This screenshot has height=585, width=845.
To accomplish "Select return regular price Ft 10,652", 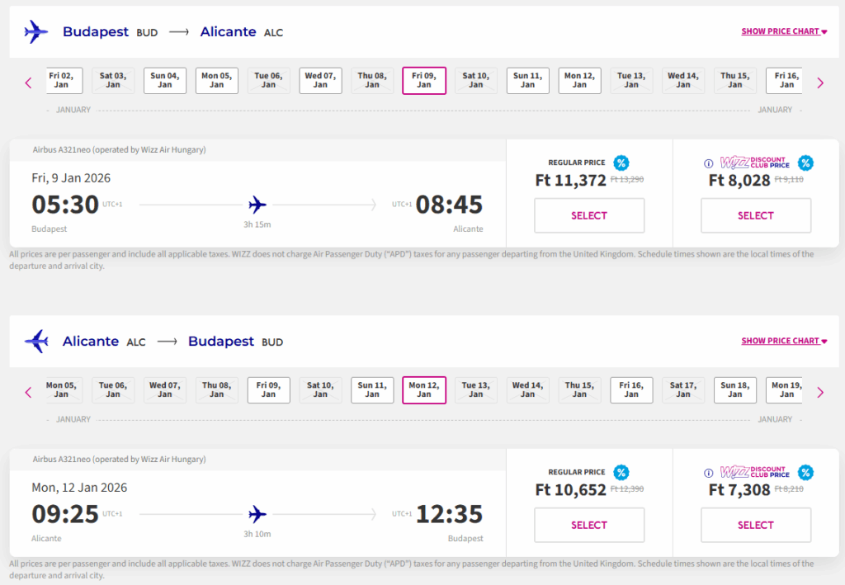I will [x=589, y=525].
